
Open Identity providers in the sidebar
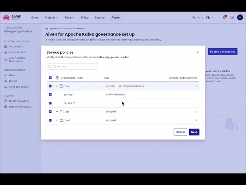pyautogui.click(x=19, y=101)
